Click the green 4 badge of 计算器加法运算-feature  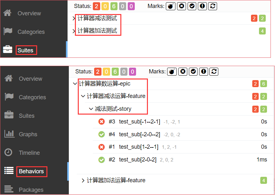pos(263,181)
